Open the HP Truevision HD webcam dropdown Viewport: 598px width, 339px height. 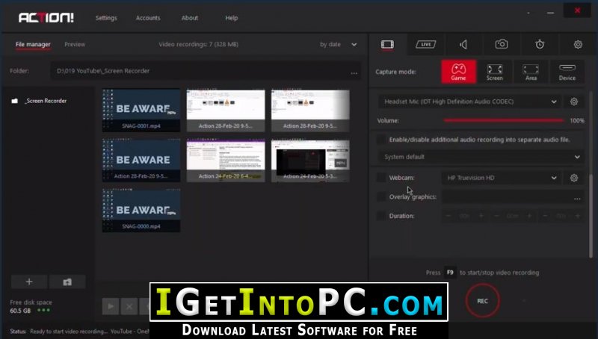(501, 178)
